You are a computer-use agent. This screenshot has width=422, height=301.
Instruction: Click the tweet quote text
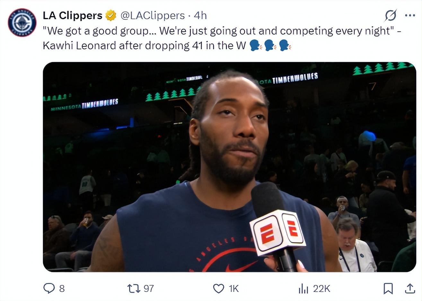(x=222, y=38)
